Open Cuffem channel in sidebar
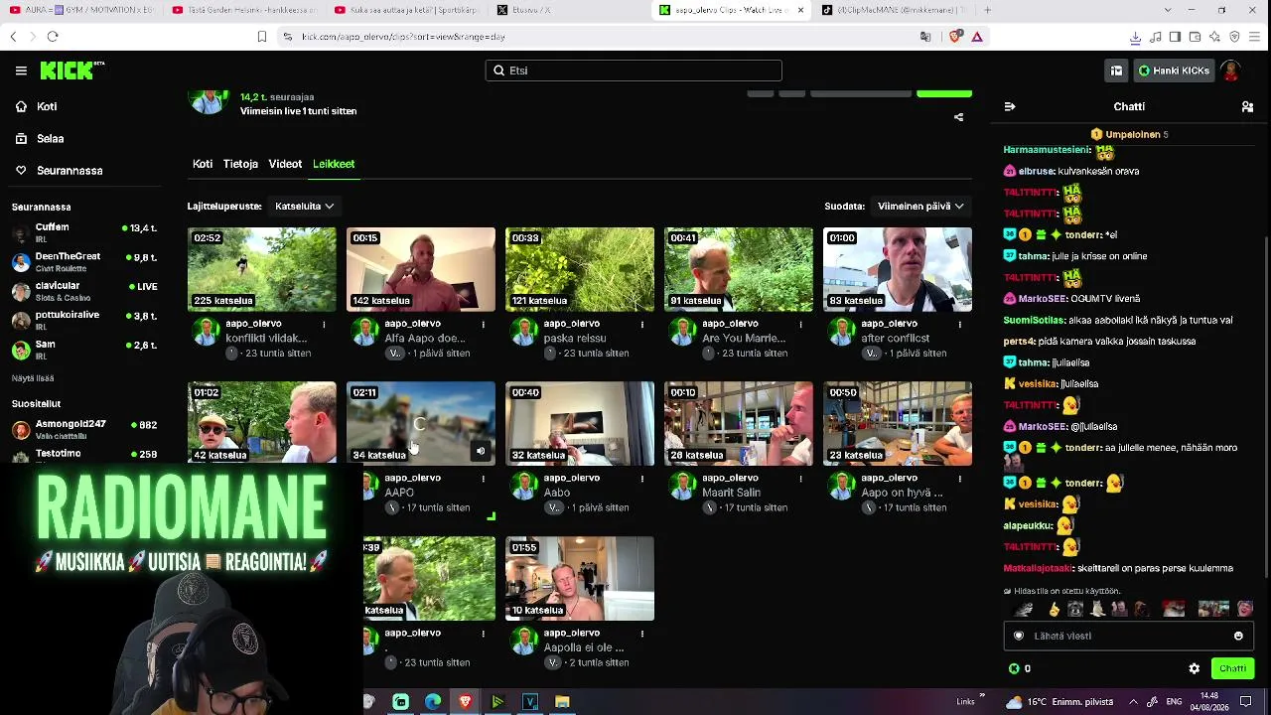Screen dimensions: 1271x715 pos(84,234)
